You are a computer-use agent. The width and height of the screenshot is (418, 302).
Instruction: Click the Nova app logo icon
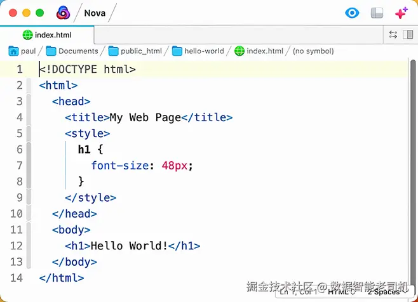tap(63, 13)
